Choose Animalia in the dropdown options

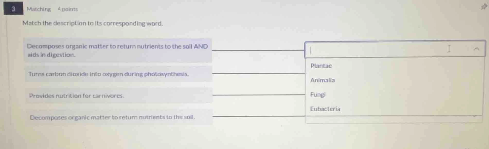tap(322, 80)
